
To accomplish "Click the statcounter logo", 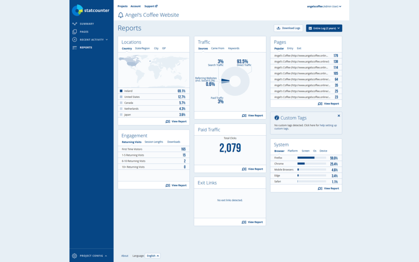I will pos(90,10).
